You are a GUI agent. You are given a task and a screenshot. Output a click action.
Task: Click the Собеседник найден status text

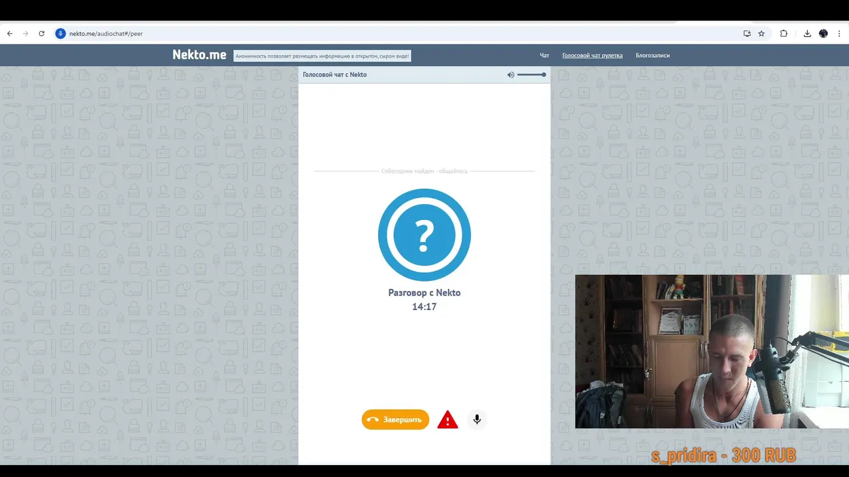point(424,171)
